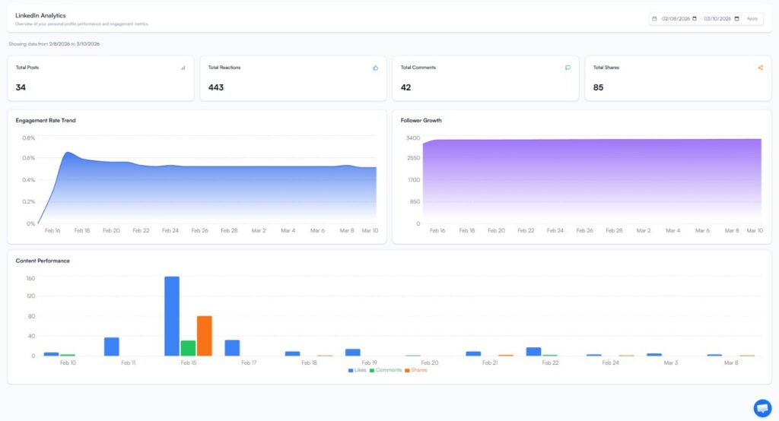This screenshot has height=421, width=779.
Task: Click the Total Posts value 34
Action: [21, 87]
